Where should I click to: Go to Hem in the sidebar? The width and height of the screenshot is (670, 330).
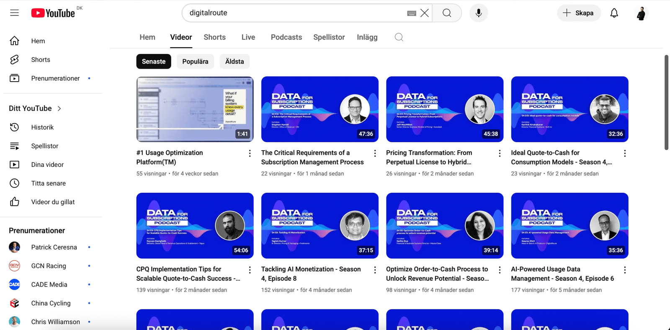click(53, 41)
